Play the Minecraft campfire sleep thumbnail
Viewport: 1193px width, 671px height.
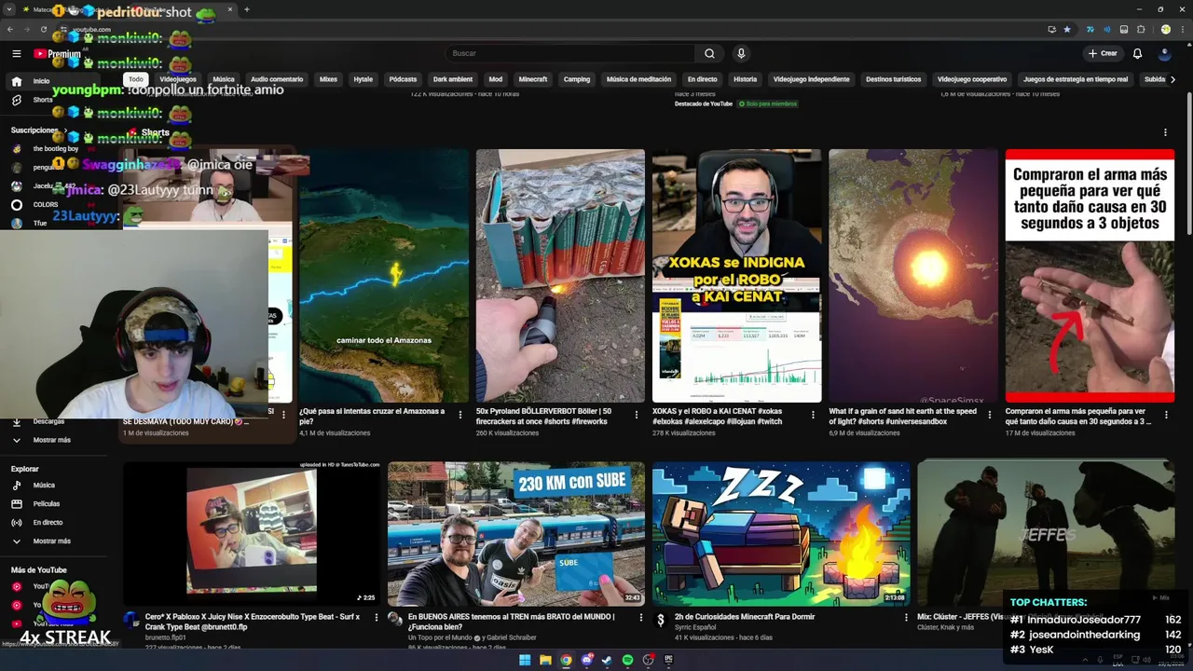click(781, 533)
